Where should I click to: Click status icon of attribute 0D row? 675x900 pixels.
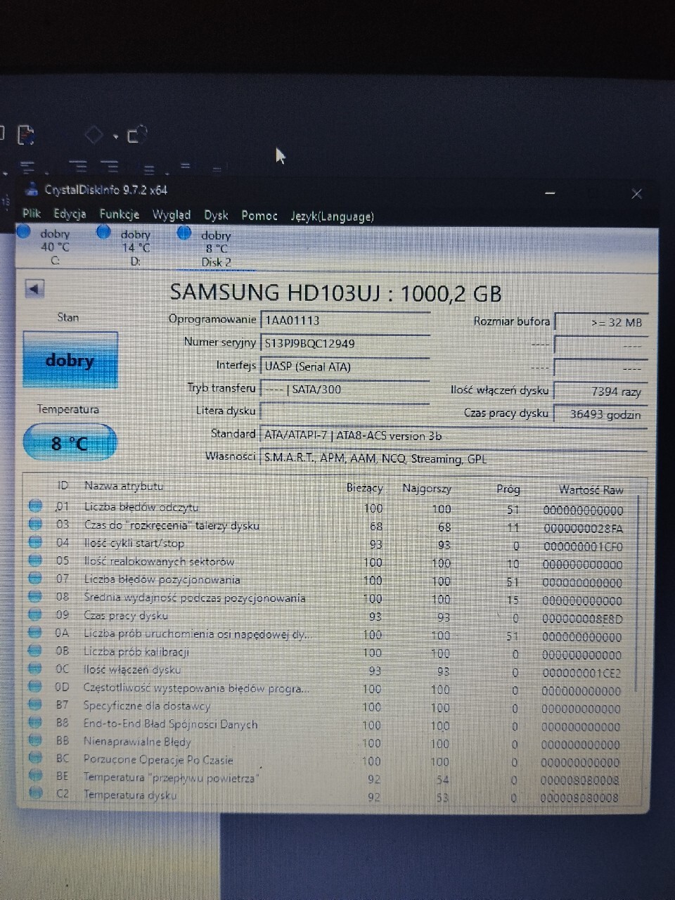(35, 687)
